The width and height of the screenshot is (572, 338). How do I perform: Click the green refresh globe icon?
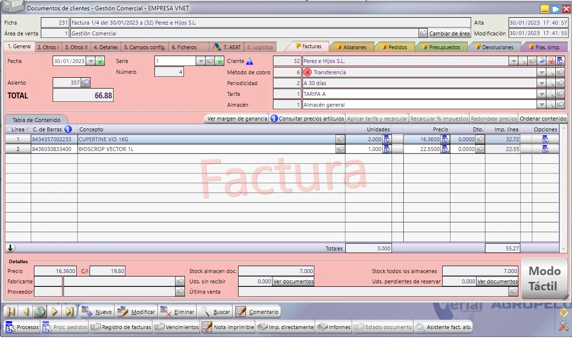coord(40,311)
